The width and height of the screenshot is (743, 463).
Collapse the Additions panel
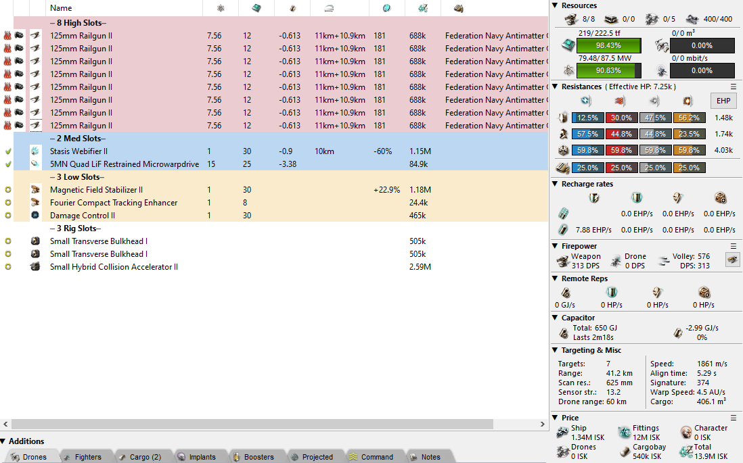3,441
